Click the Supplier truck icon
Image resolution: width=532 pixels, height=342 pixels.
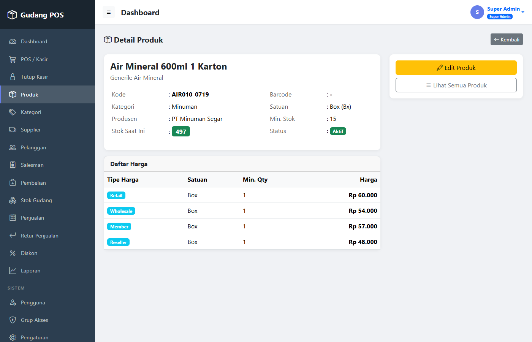click(x=13, y=130)
